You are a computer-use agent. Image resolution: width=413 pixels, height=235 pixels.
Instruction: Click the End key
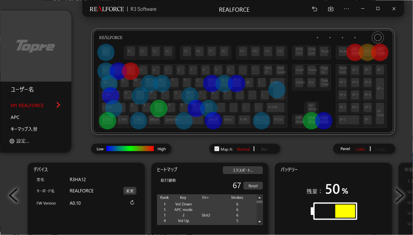click(x=312, y=83)
